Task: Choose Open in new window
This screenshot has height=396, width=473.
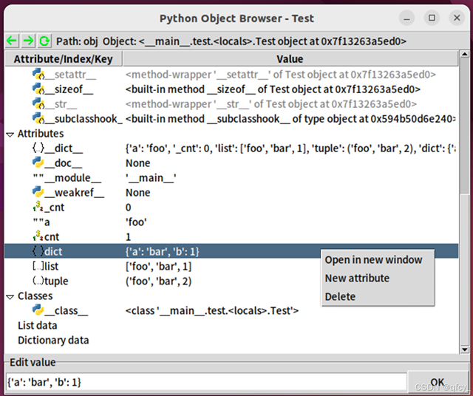Action: click(373, 259)
